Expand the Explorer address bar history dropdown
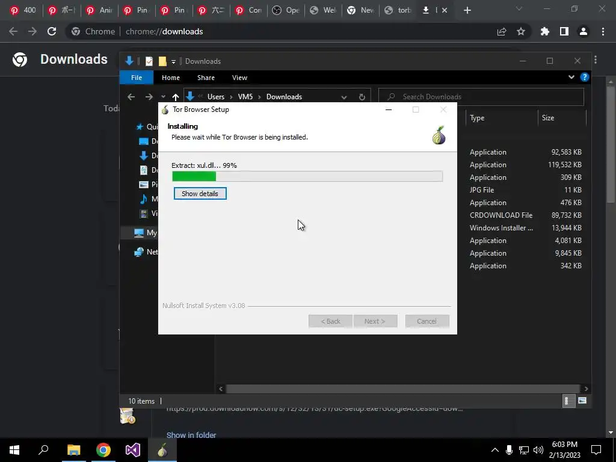Viewport: 616px width, 462px height. tap(343, 97)
